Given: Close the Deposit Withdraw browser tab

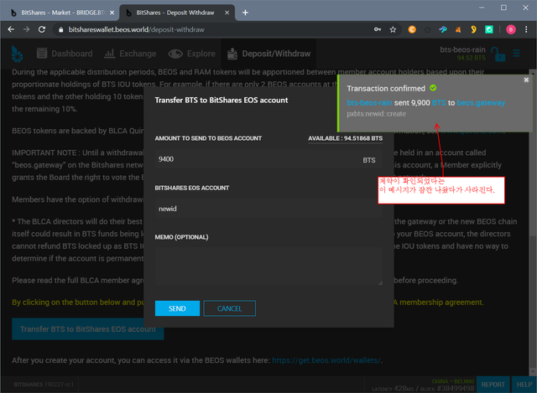Looking at the screenshot, I should [227, 13].
